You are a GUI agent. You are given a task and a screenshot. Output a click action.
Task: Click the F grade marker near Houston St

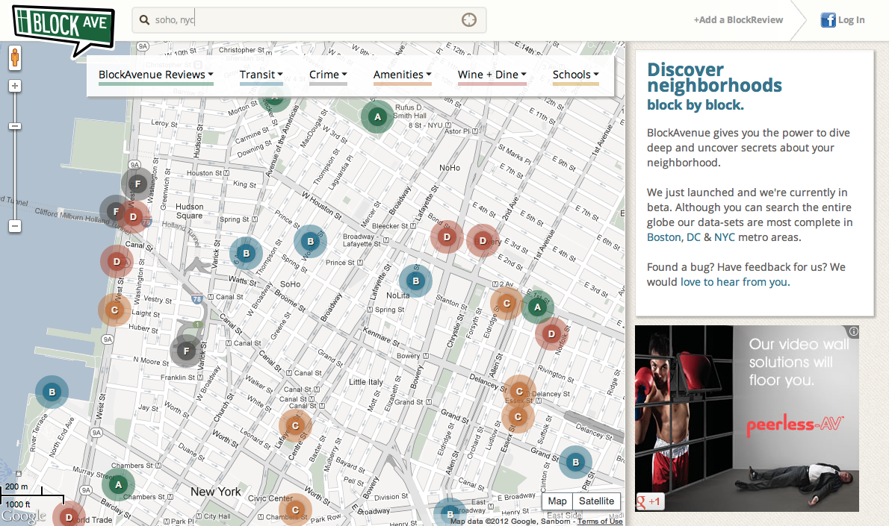[137, 184]
